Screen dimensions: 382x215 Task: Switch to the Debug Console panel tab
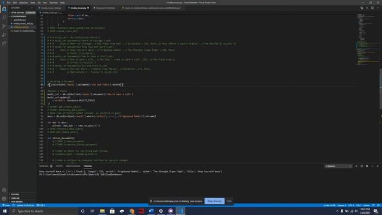click(73, 166)
